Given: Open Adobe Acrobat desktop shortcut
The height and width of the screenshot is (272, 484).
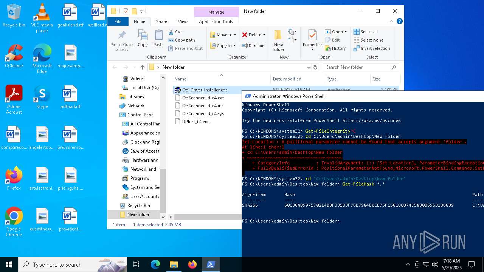Looking at the screenshot, I should (x=14, y=100).
